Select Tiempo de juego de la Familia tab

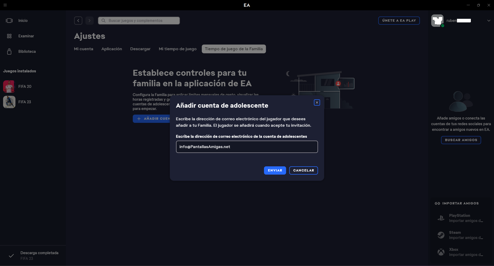coord(234,49)
